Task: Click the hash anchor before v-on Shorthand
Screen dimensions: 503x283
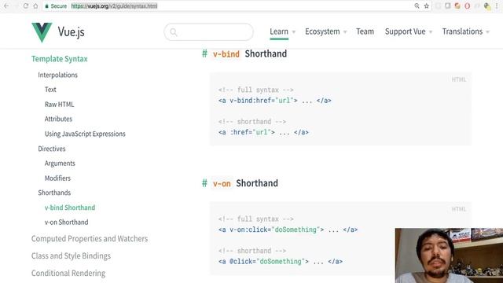Action: point(204,183)
